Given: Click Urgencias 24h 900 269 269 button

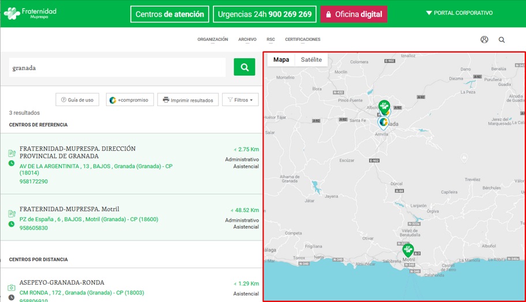Looking at the screenshot, I should (x=265, y=14).
